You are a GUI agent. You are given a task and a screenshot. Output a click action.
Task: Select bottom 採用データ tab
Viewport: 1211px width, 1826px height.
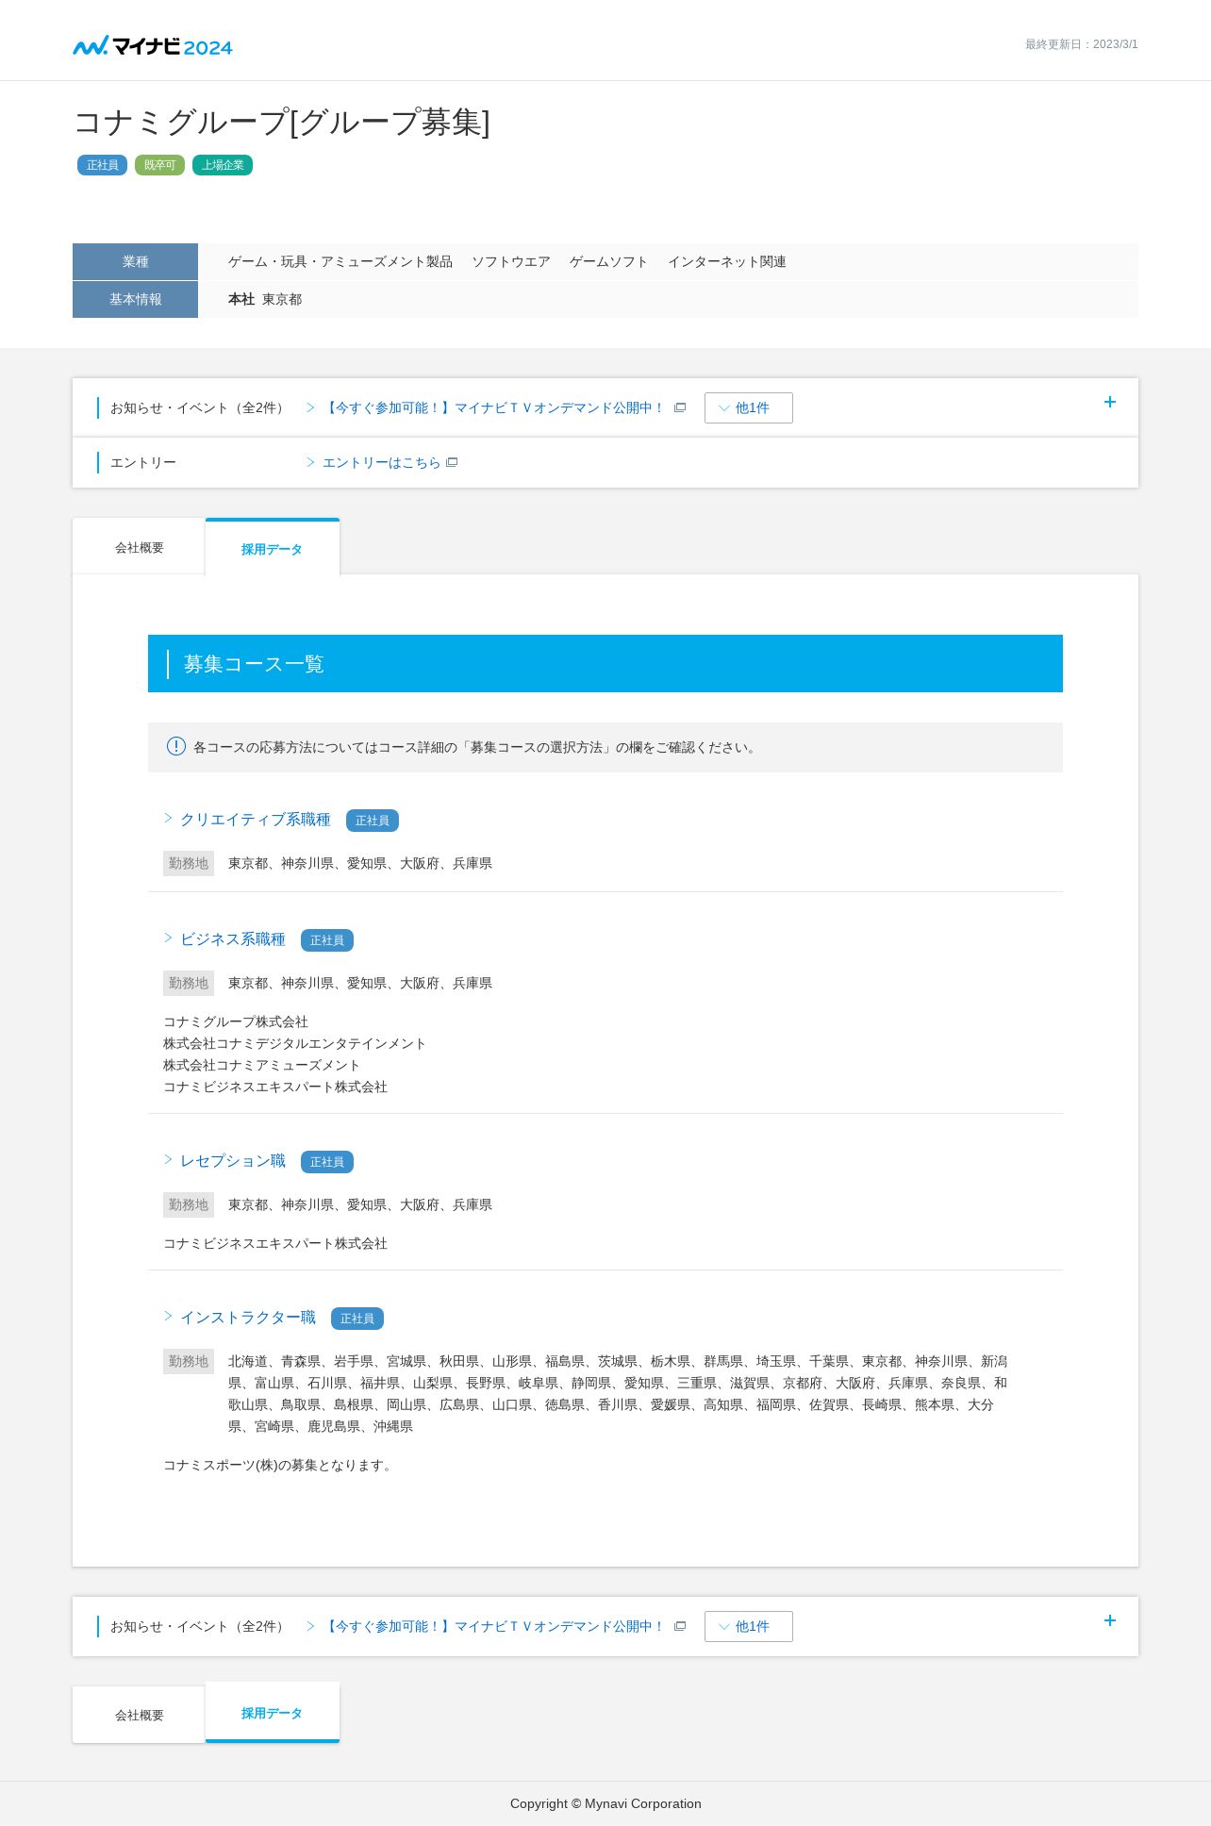[273, 1713]
